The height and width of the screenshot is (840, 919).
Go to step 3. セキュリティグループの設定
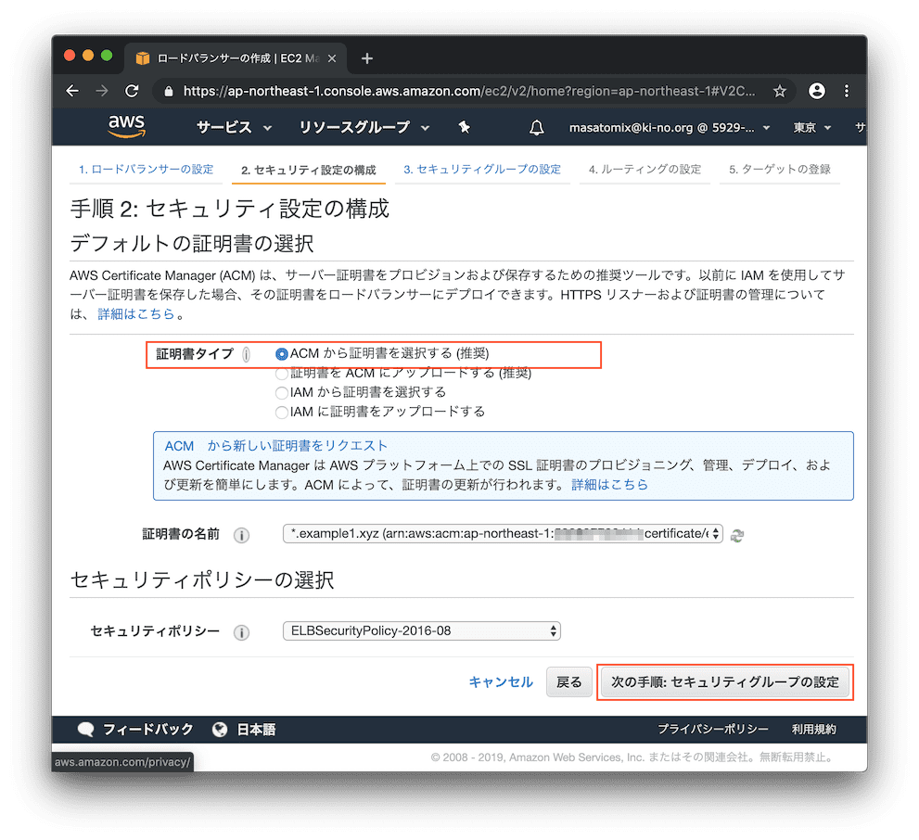pos(482,170)
